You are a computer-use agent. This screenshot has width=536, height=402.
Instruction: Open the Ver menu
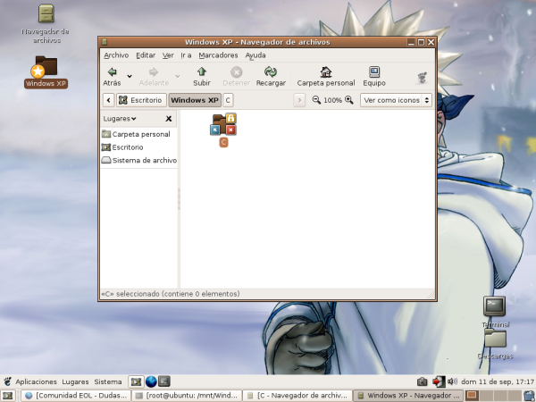(x=168, y=55)
